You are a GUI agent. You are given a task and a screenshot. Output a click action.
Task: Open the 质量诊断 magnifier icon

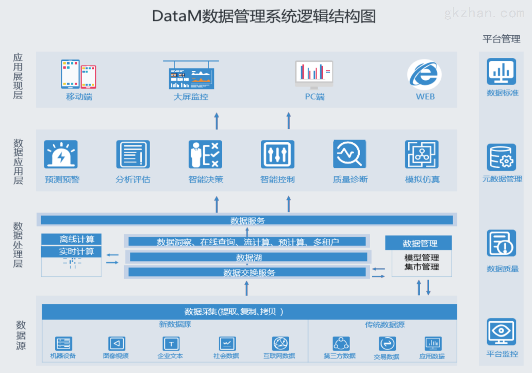click(x=350, y=154)
